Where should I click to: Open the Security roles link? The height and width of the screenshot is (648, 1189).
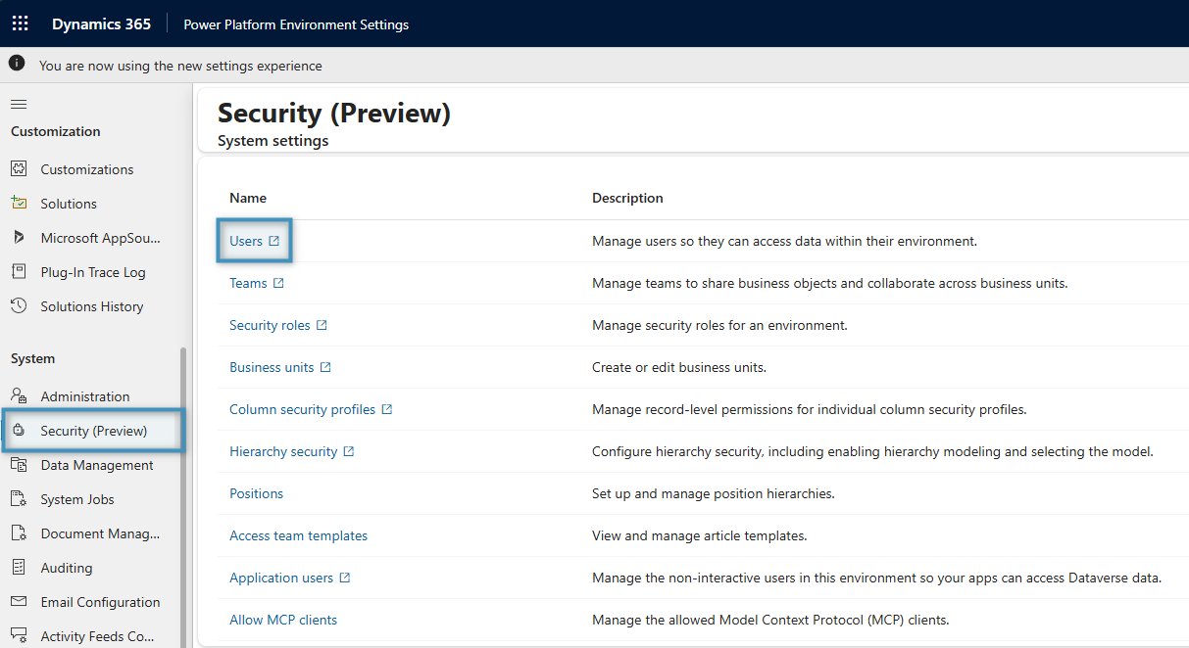tap(270, 325)
